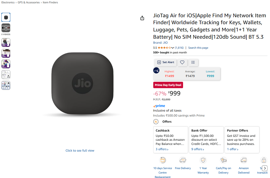This screenshot has width=270, height=178.
Task: Click the Amazon Delivered icon
Action: (244, 160)
